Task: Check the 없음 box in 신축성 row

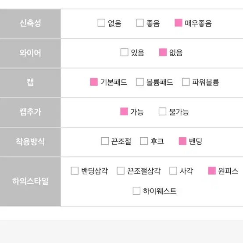Action: click(x=101, y=23)
